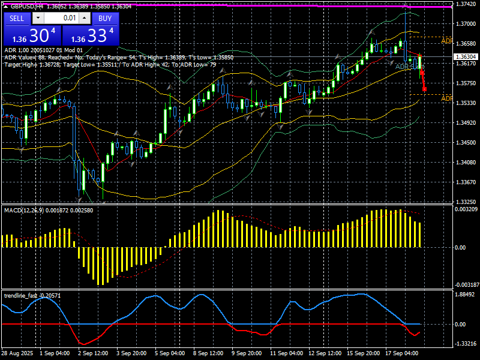Click the upper orange ADR target label
Image resolution: width=480 pixels, height=360 pixels.
coord(446,41)
